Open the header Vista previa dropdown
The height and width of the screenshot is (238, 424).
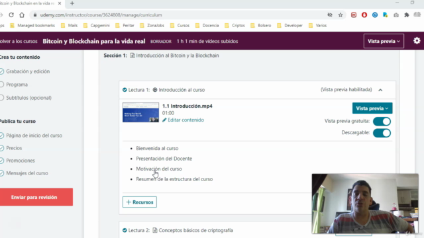tap(384, 41)
